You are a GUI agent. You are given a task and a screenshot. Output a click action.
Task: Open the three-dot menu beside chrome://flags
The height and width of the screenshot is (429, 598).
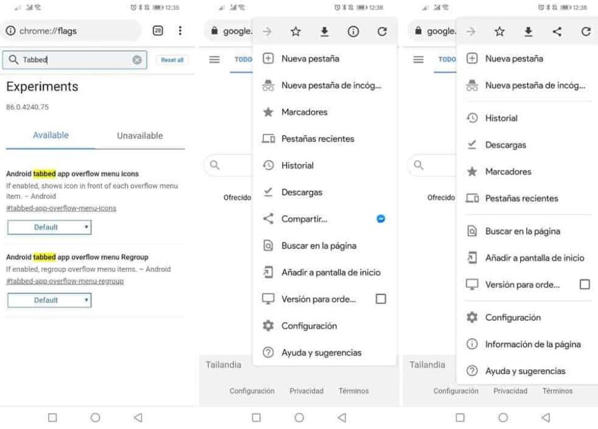pyautogui.click(x=180, y=30)
